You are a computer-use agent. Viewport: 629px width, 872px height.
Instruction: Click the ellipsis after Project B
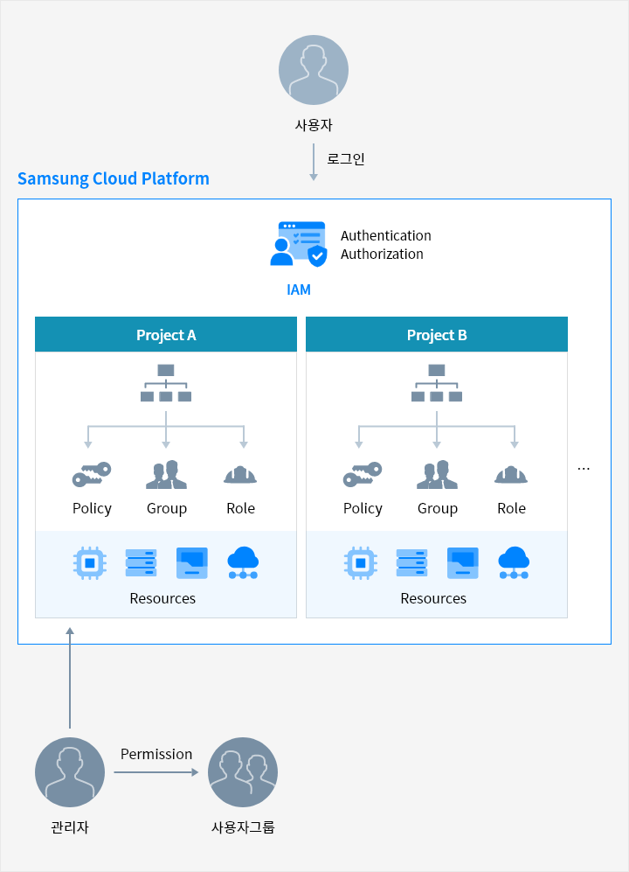click(x=584, y=469)
